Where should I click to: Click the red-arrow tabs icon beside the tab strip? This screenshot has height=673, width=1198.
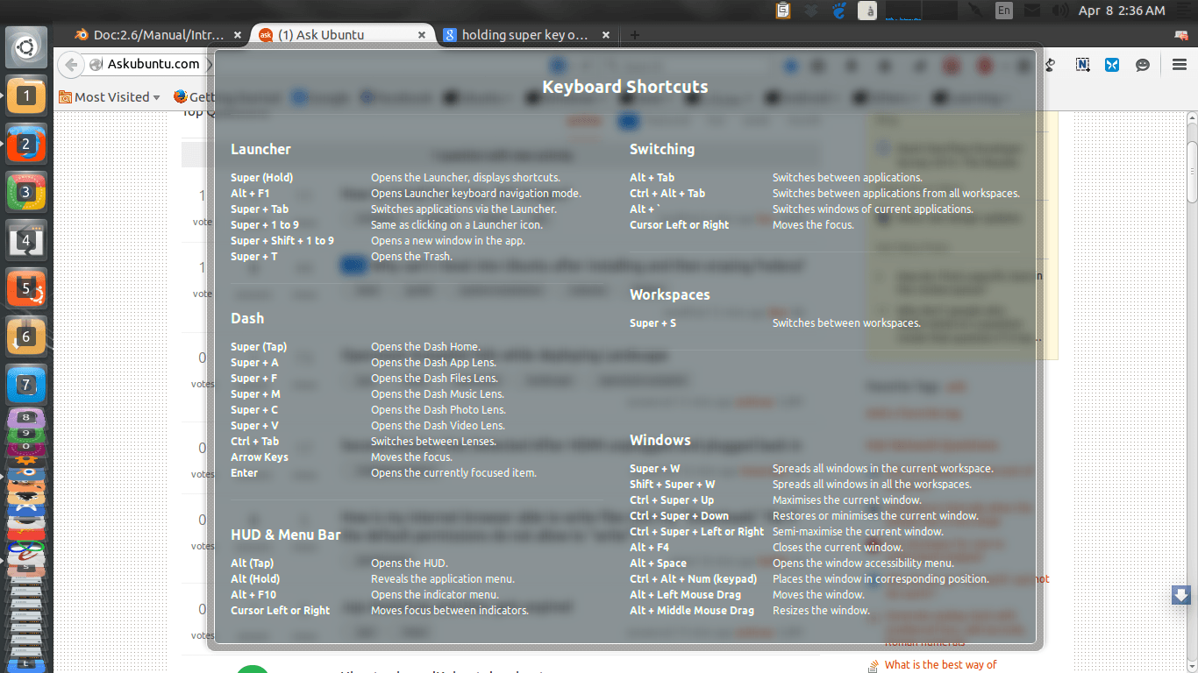[1180, 35]
